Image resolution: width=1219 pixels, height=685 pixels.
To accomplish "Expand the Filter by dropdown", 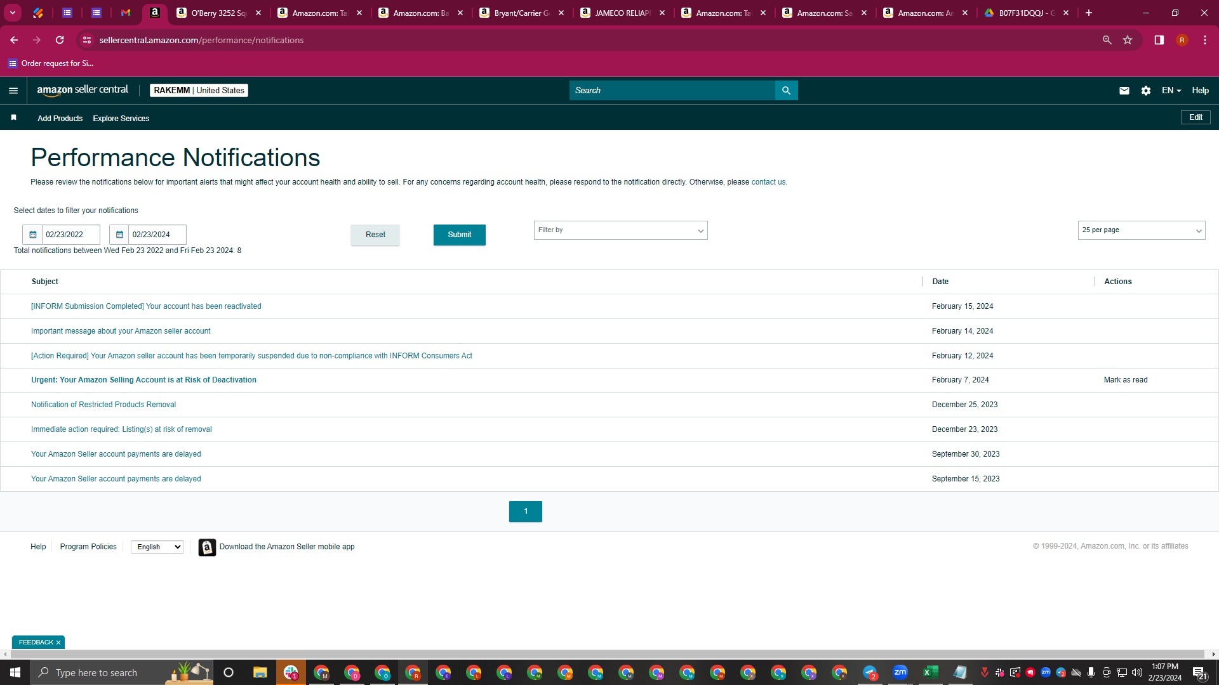I will click(620, 230).
